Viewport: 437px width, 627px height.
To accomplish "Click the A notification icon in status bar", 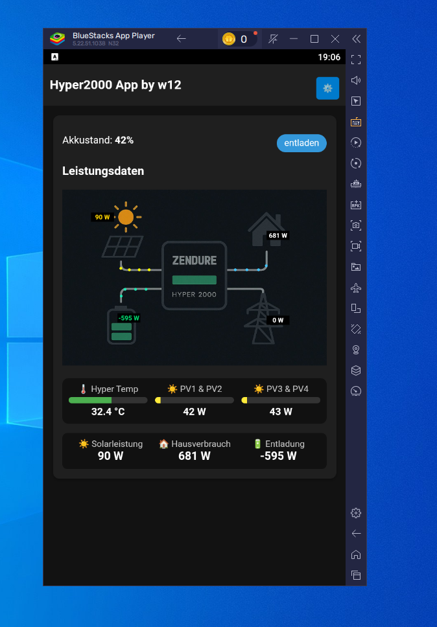I will click(x=55, y=57).
